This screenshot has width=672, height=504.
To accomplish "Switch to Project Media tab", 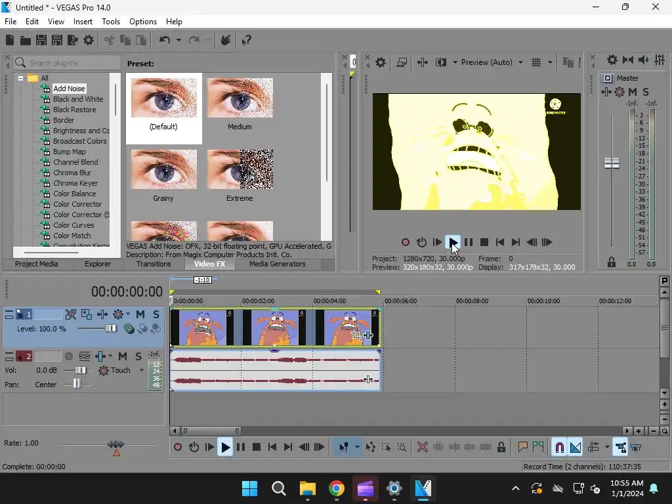I will [37, 264].
